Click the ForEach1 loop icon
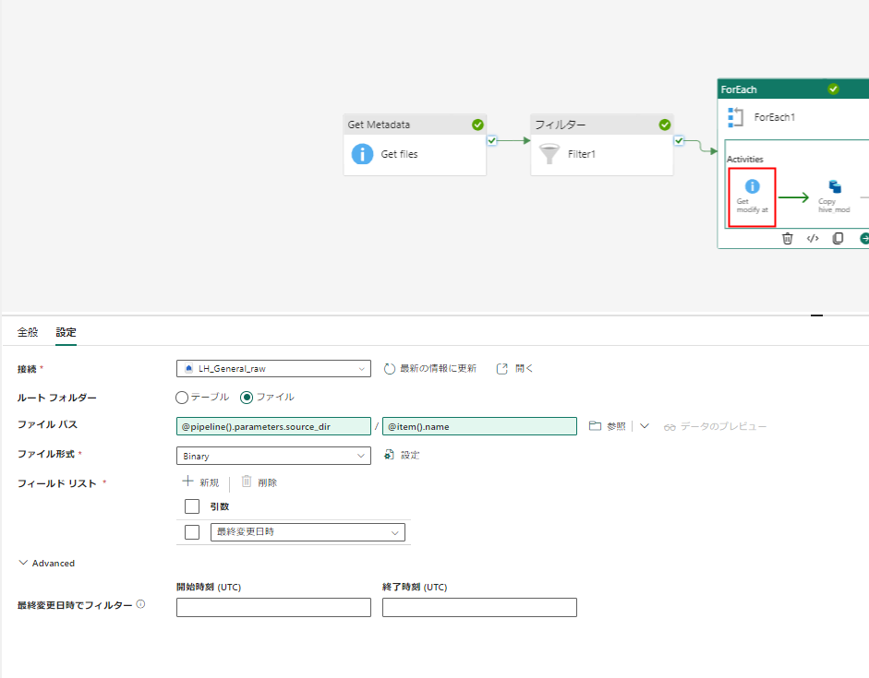 click(735, 117)
